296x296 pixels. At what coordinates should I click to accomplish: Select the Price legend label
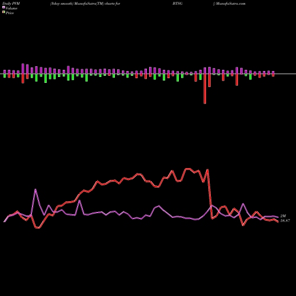click(x=9, y=13)
